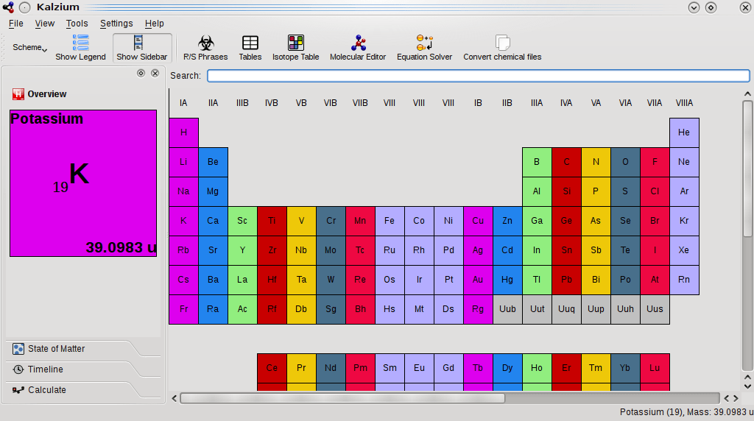Open Convert chemical files tool
This screenshot has width=754, height=421.
pyautogui.click(x=502, y=48)
